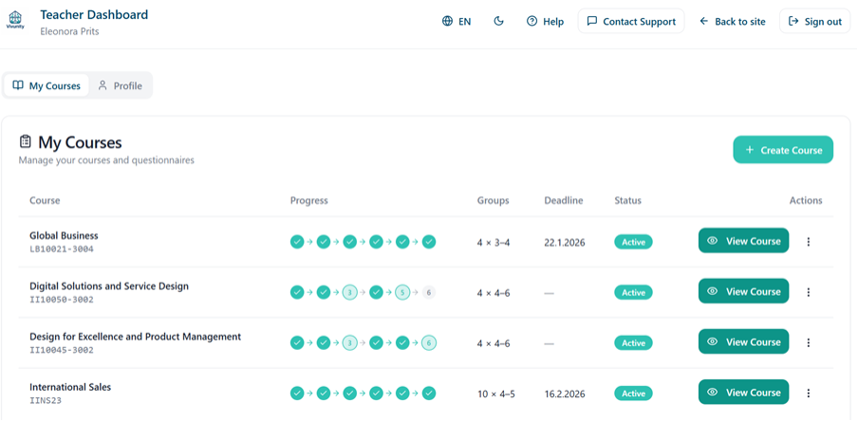Screen dimensions: 858x421
Task: Select the Global Business course name
Action: (64, 236)
